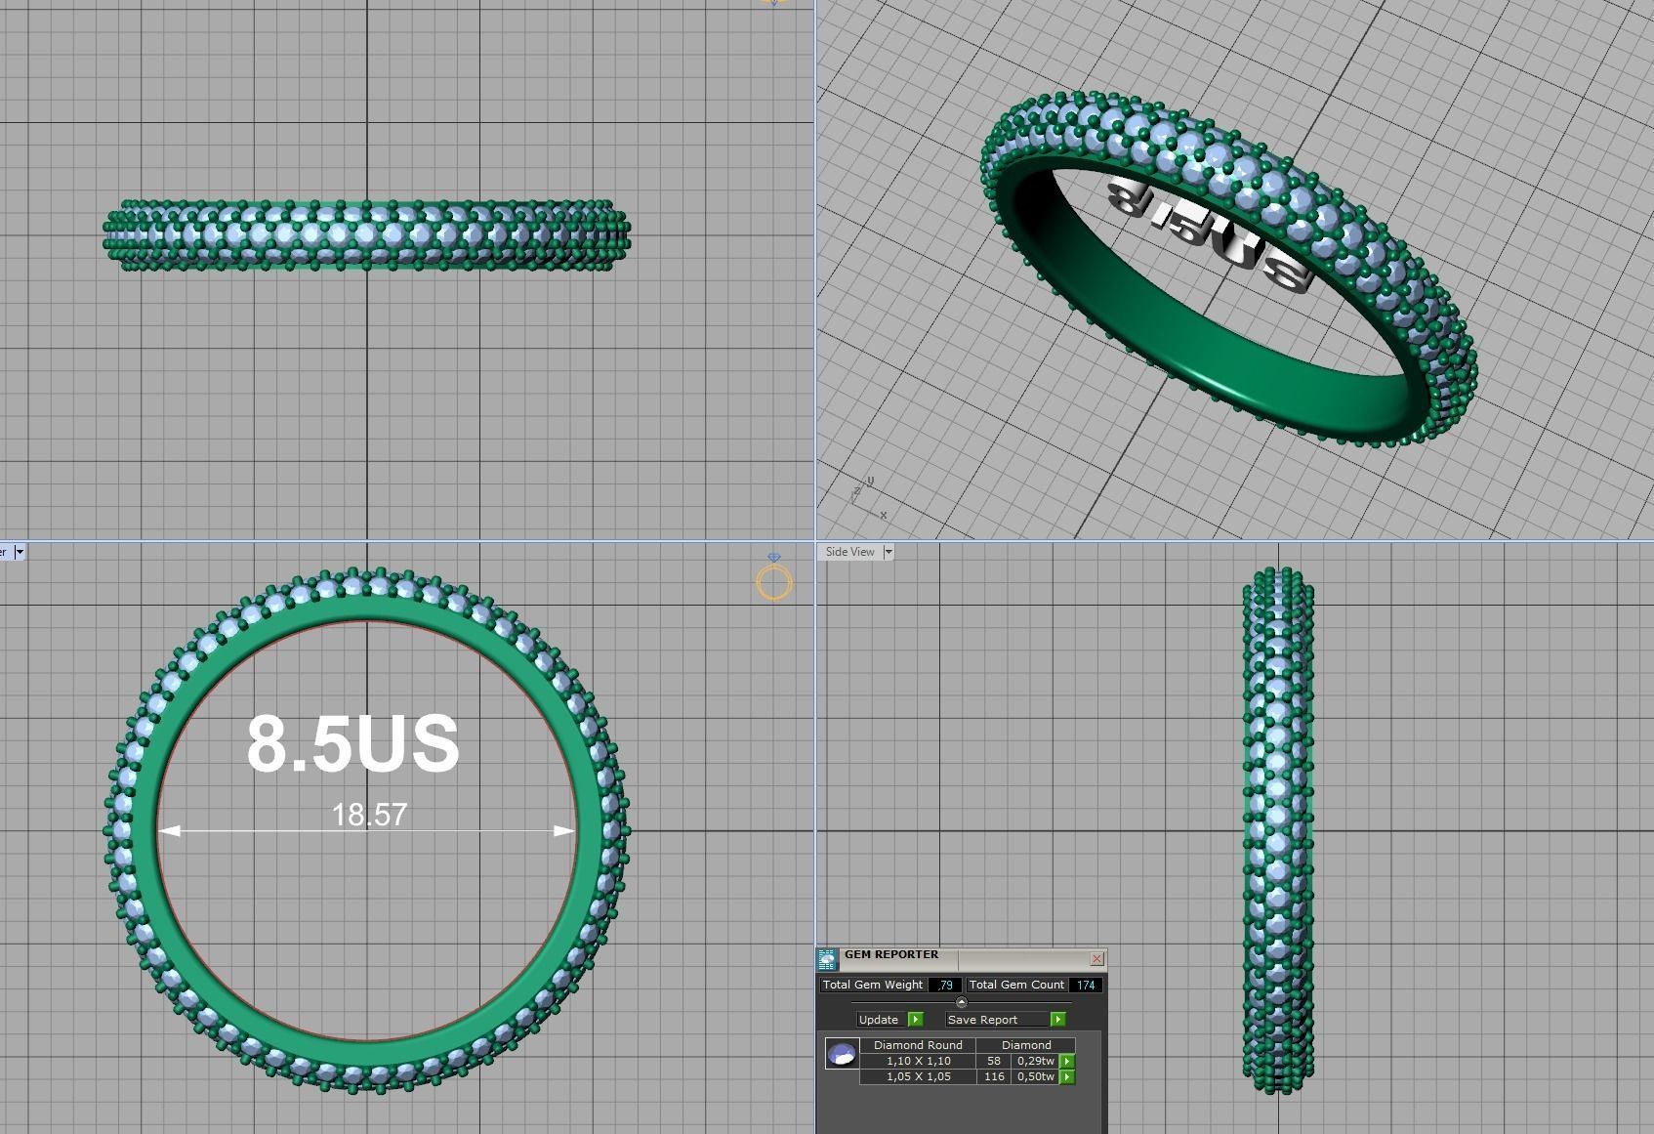Viewport: 1654px width, 1134px height.
Task: Click the 18.57 diameter dimension text
Action: [x=369, y=815]
